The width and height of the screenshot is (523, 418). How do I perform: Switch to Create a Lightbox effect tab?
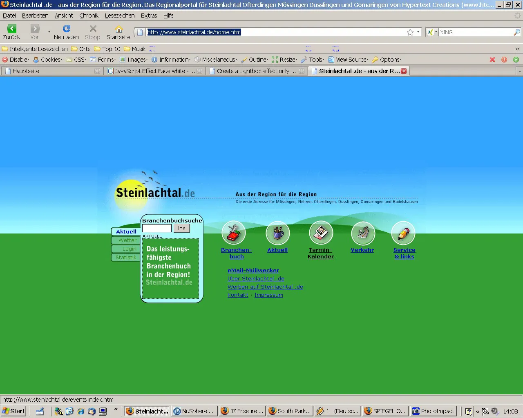(x=256, y=71)
